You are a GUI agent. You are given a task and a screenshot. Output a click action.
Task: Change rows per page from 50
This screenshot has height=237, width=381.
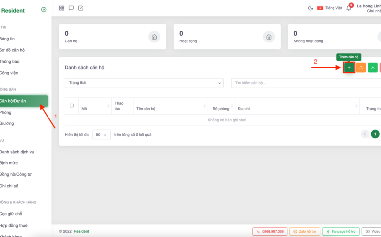point(101,134)
